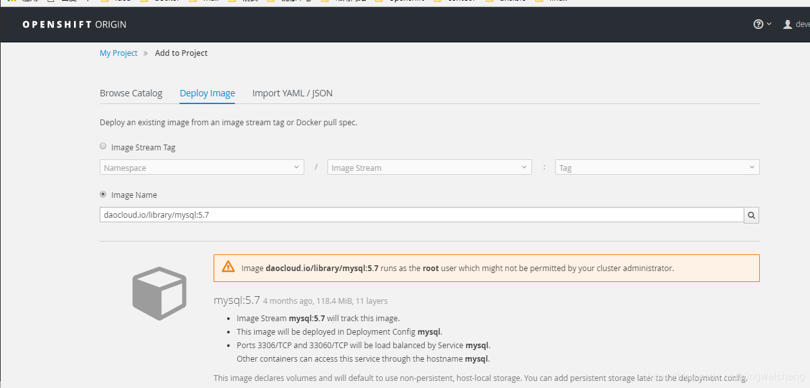The height and width of the screenshot is (388, 810).
Task: Click the OpenShift Origin logo
Action: point(75,24)
